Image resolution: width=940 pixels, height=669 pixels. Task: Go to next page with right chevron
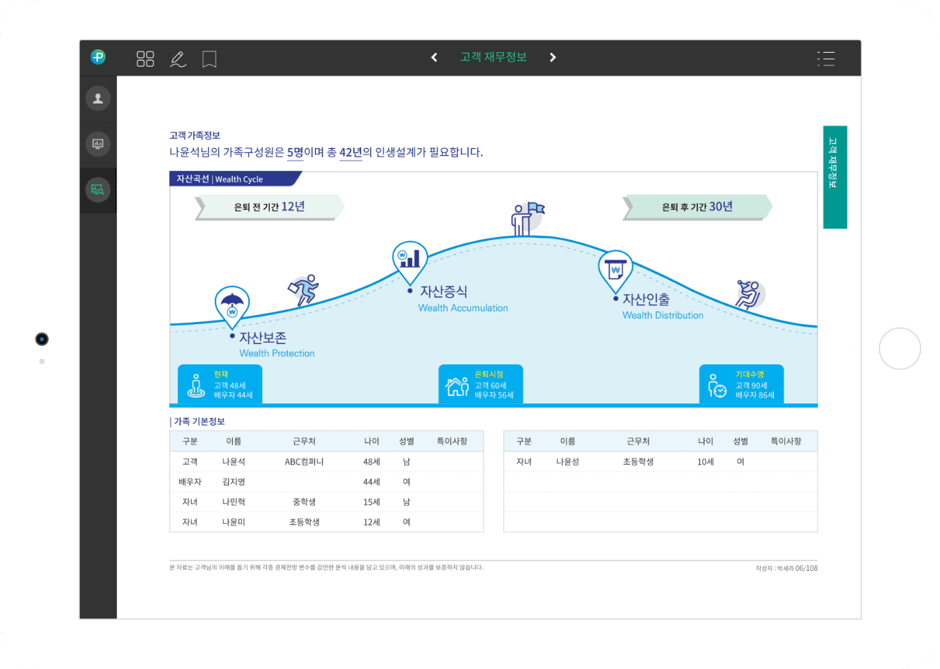[x=553, y=58]
